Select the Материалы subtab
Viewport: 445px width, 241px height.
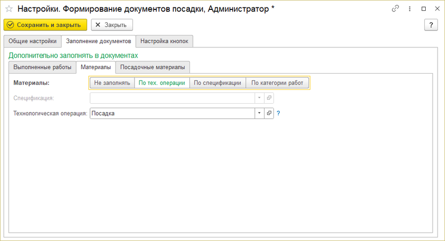click(95, 67)
